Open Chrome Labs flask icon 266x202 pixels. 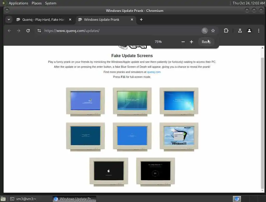[240, 31]
